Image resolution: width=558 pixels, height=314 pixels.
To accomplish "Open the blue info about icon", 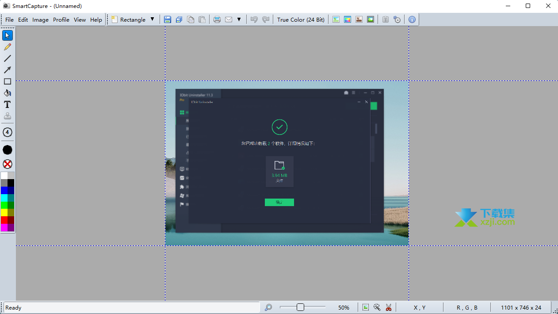I will (x=412, y=19).
